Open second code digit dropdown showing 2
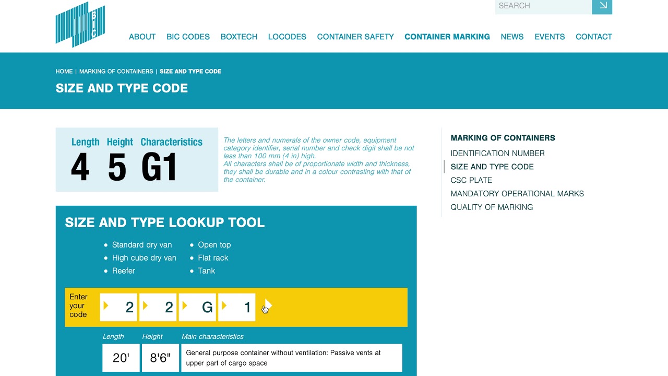668x376 pixels. pyautogui.click(x=158, y=307)
